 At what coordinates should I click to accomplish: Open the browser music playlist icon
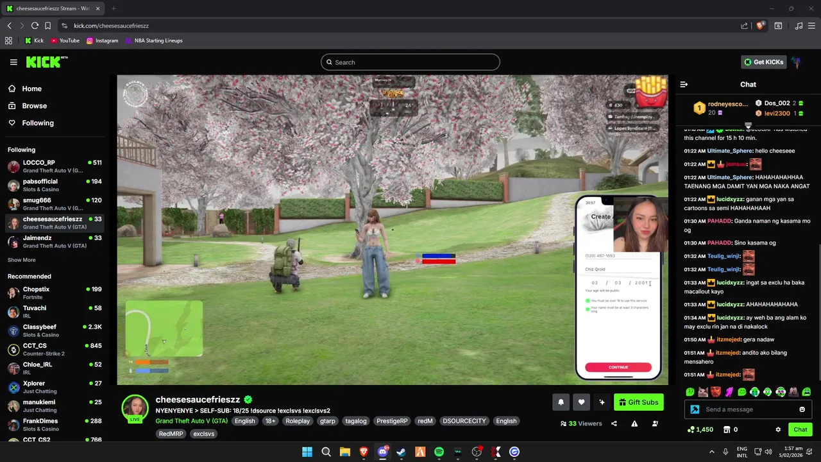coord(799,26)
